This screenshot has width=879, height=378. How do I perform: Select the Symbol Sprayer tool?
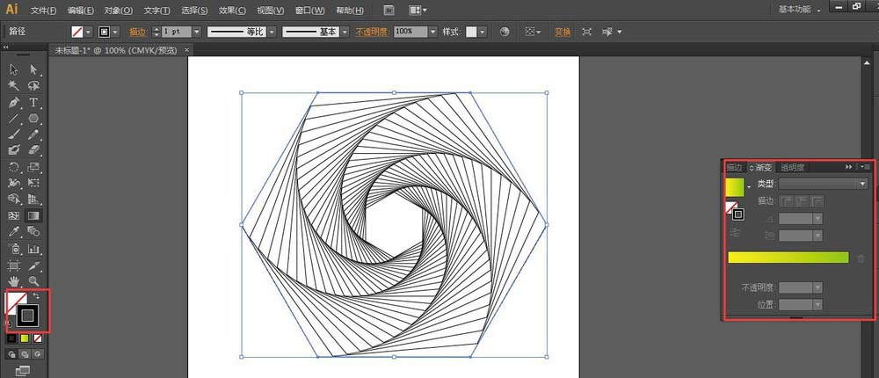pos(14,249)
